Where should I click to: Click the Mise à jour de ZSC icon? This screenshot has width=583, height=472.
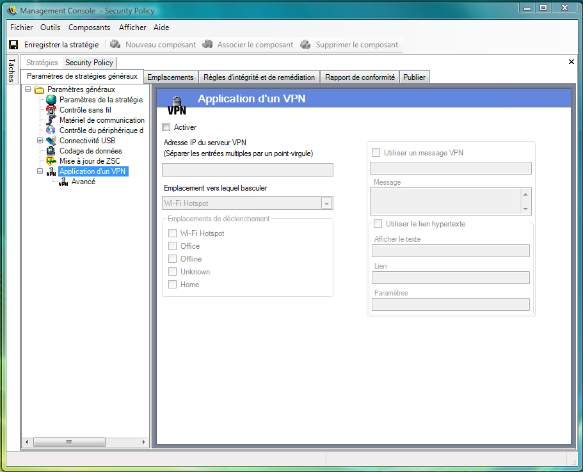point(51,161)
